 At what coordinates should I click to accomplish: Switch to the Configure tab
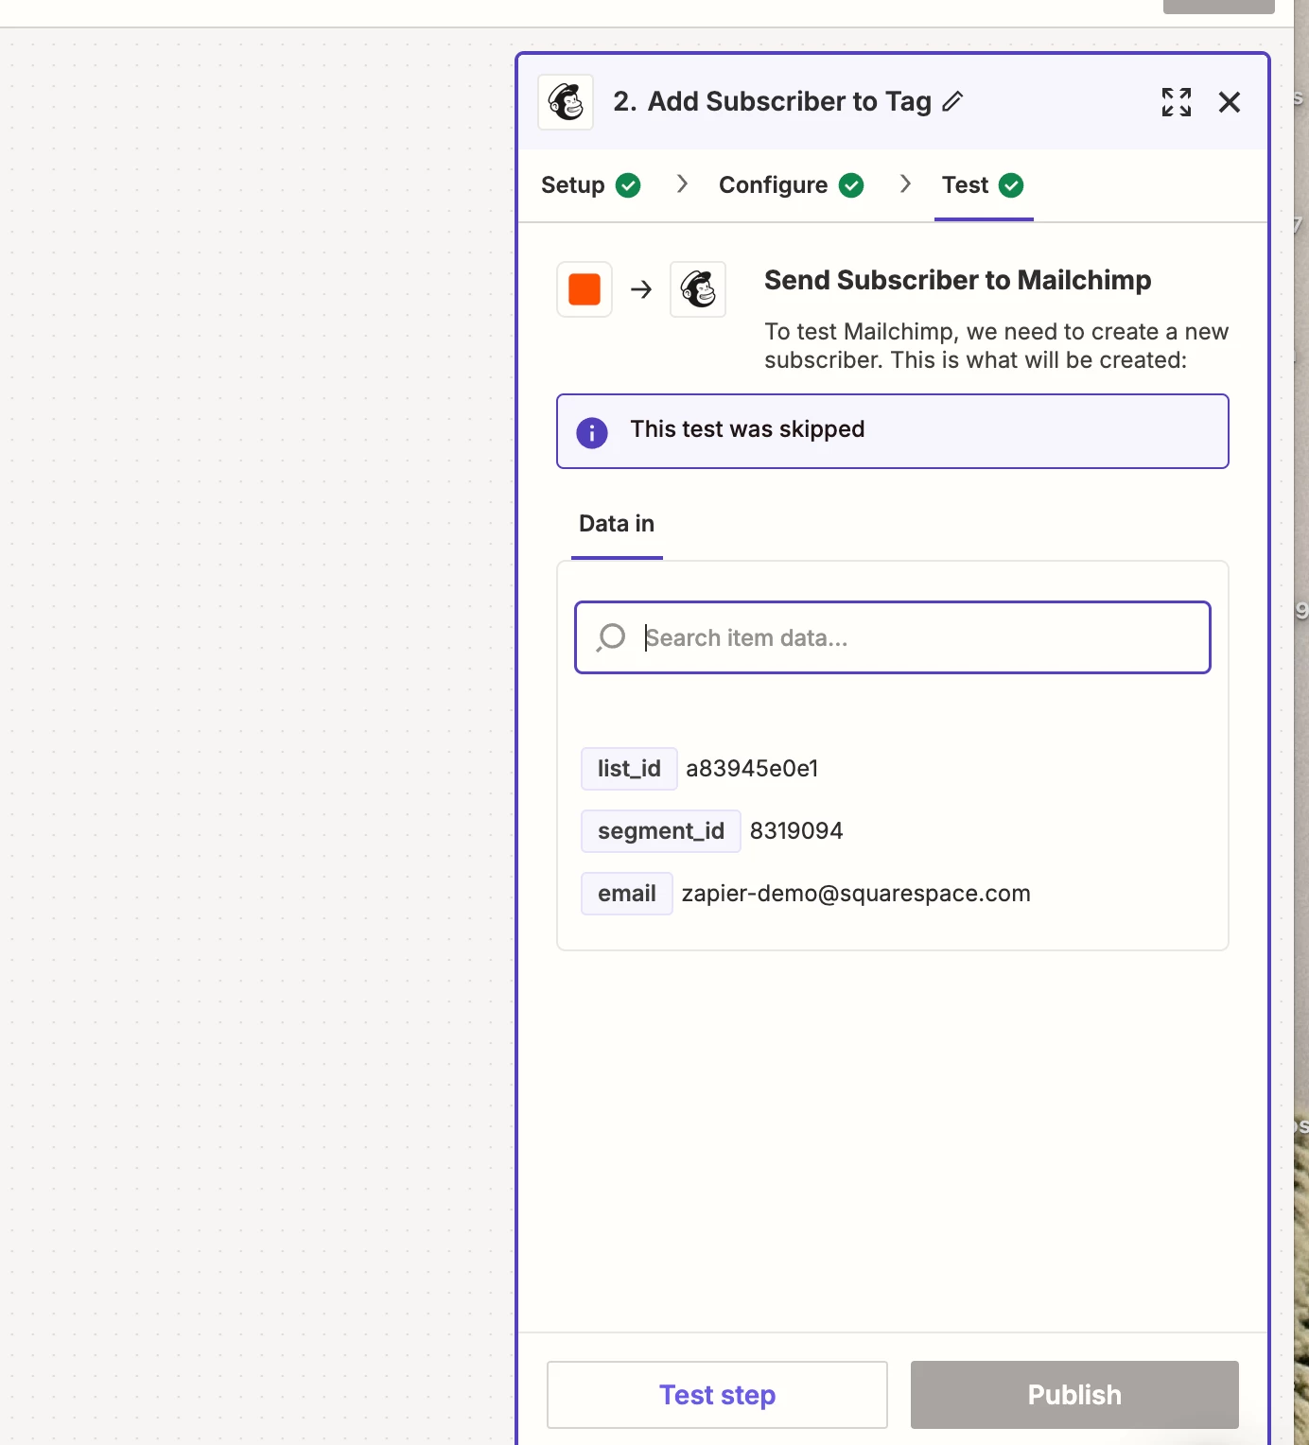pyautogui.click(x=791, y=185)
